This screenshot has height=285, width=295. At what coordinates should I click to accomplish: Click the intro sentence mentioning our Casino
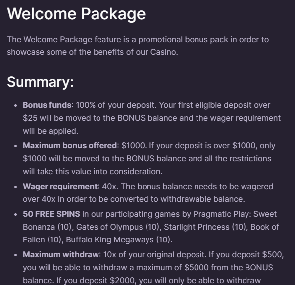pos(138,46)
